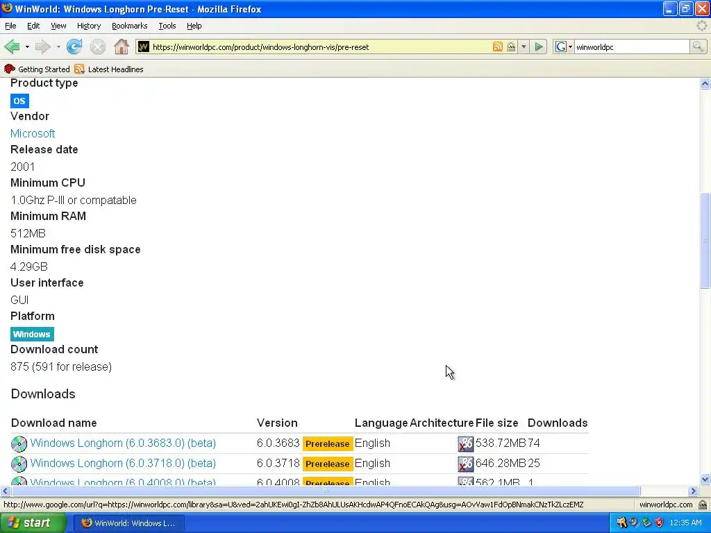Click the RSS feed icon in address bar
The width and height of the screenshot is (711, 533).
497,46
